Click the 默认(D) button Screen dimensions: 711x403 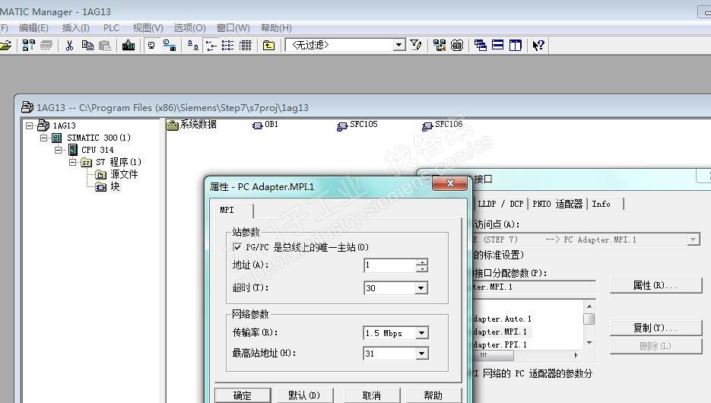(304, 395)
